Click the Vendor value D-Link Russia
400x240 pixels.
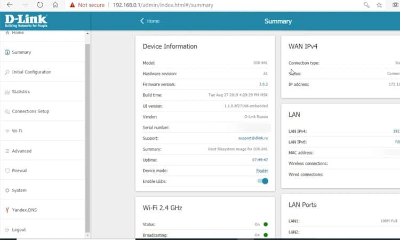(x=256, y=117)
